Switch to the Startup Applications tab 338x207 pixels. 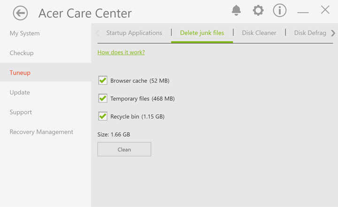[x=134, y=33]
